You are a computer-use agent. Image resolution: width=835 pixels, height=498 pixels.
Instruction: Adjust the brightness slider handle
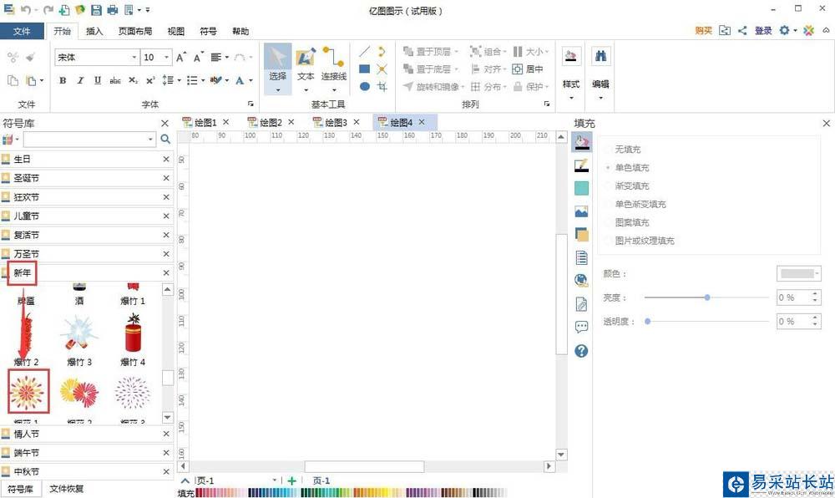tap(707, 297)
